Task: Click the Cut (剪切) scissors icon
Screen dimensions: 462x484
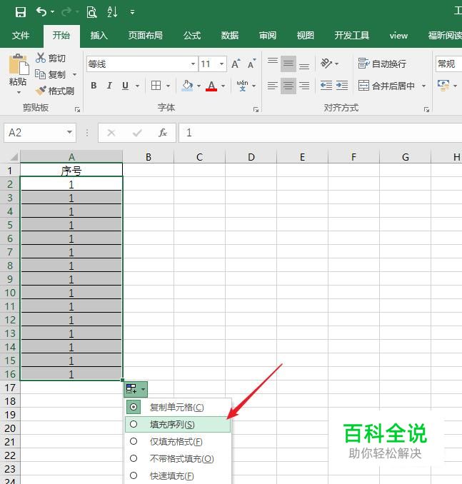Action: tap(41, 58)
